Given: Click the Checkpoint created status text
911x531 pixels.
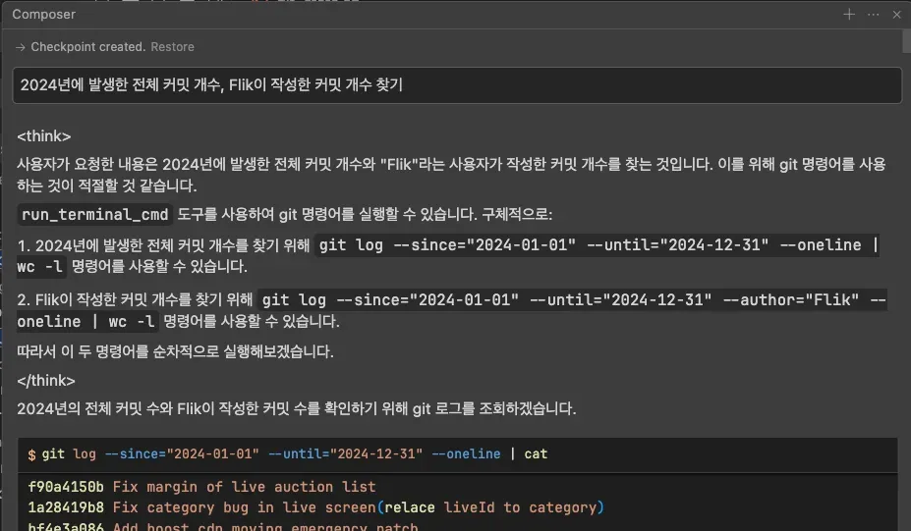Looking at the screenshot, I should (x=87, y=47).
